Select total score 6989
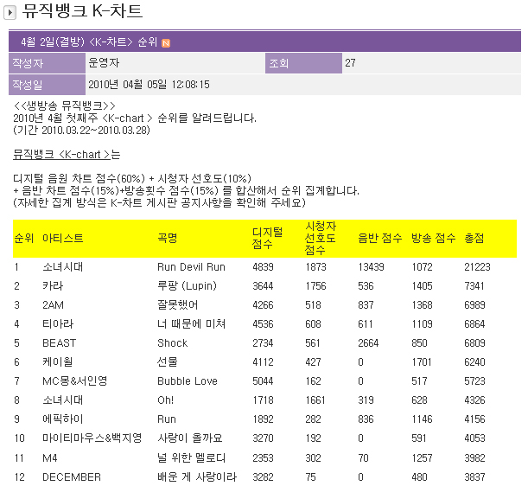This screenshot has height=486, width=528. pos(474,305)
